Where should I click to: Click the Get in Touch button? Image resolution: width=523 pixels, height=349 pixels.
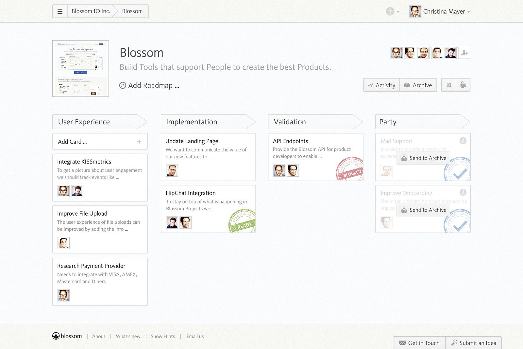(419, 343)
